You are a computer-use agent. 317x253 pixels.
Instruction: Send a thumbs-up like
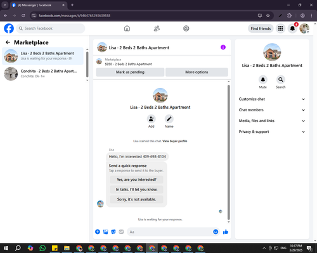point(226,232)
